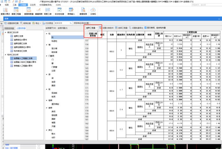222x149 pixels.
Task: Select 构造柱 in component tree
Action: point(54,41)
